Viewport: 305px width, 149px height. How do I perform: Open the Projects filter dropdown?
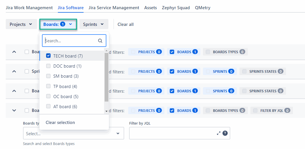click(x=21, y=24)
